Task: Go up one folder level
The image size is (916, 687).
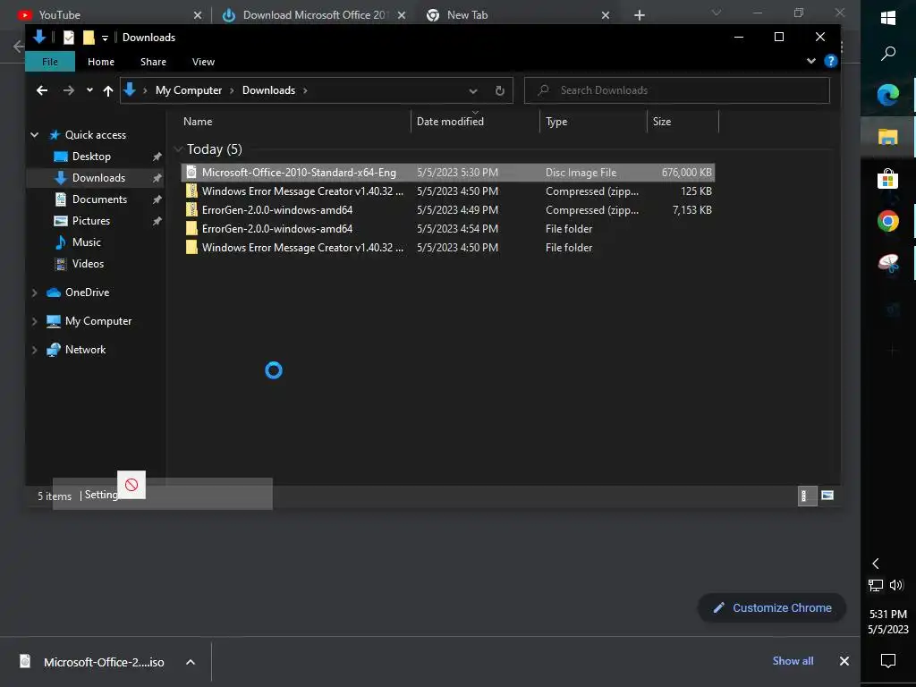Action: (x=108, y=90)
